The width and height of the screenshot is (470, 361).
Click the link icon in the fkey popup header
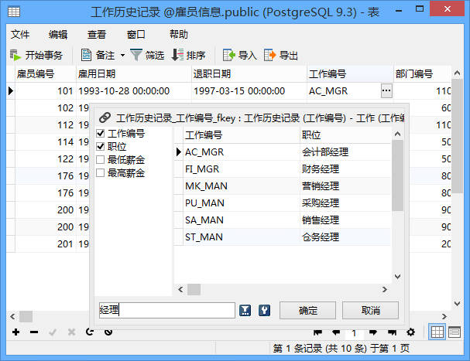[105, 117]
